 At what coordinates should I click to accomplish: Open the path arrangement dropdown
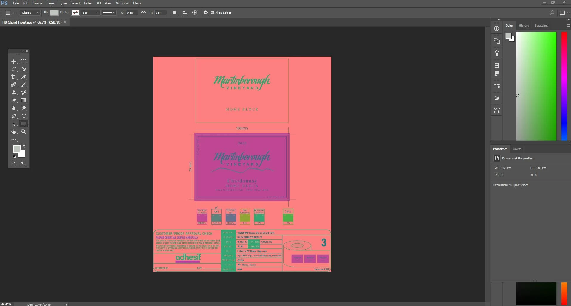(195, 13)
